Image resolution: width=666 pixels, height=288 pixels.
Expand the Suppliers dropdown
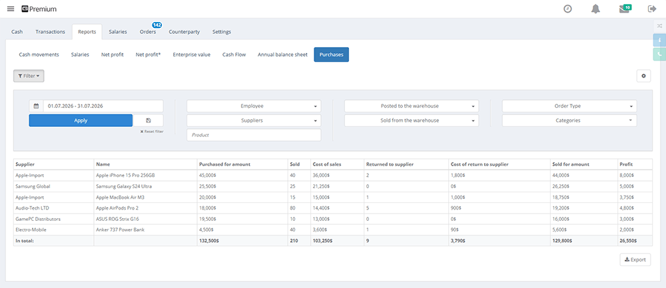click(254, 120)
